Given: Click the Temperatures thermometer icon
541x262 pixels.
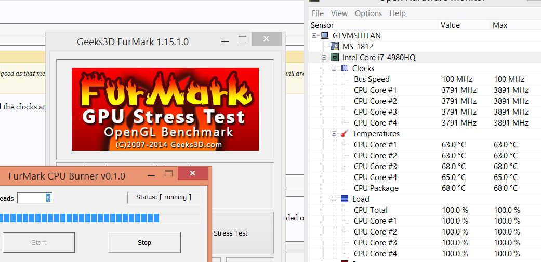Looking at the screenshot, I should pyautogui.click(x=345, y=134).
